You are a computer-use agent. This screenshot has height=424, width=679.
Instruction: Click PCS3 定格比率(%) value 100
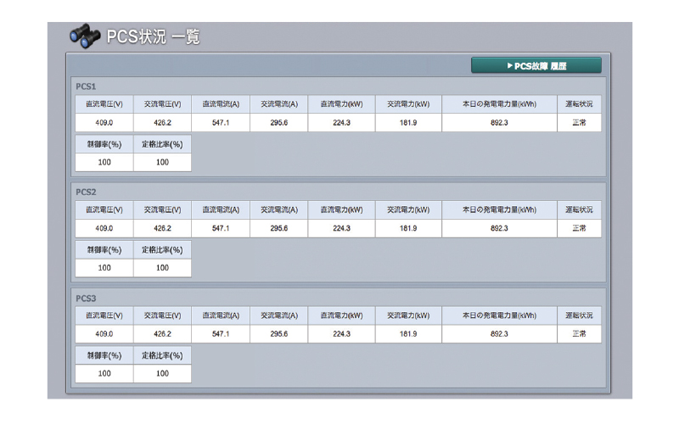pos(162,373)
